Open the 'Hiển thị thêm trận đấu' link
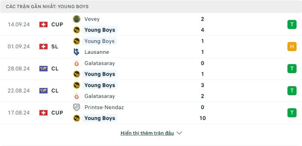The height and width of the screenshot is (146, 302). click(x=147, y=133)
